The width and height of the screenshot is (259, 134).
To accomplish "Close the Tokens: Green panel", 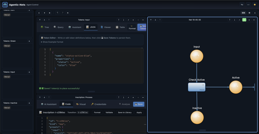I will pos(29,41).
